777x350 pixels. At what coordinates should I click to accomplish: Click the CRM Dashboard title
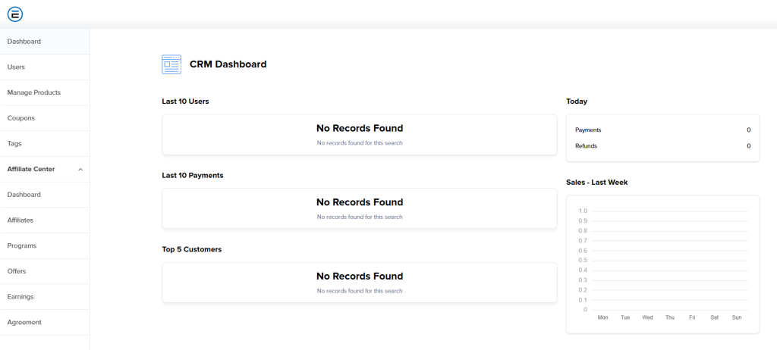(228, 64)
